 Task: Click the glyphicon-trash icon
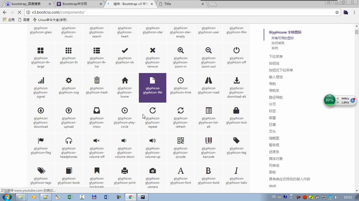point(97,80)
